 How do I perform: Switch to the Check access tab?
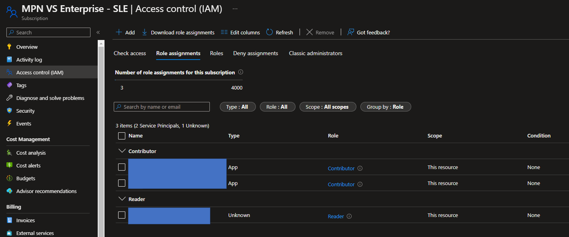[x=130, y=53]
